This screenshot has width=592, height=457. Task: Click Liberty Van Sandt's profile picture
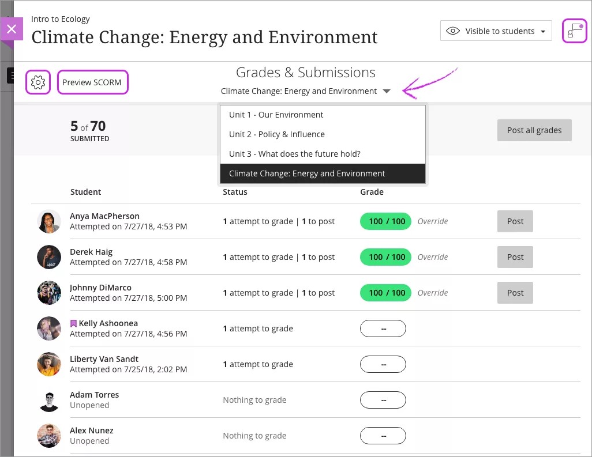(49, 364)
